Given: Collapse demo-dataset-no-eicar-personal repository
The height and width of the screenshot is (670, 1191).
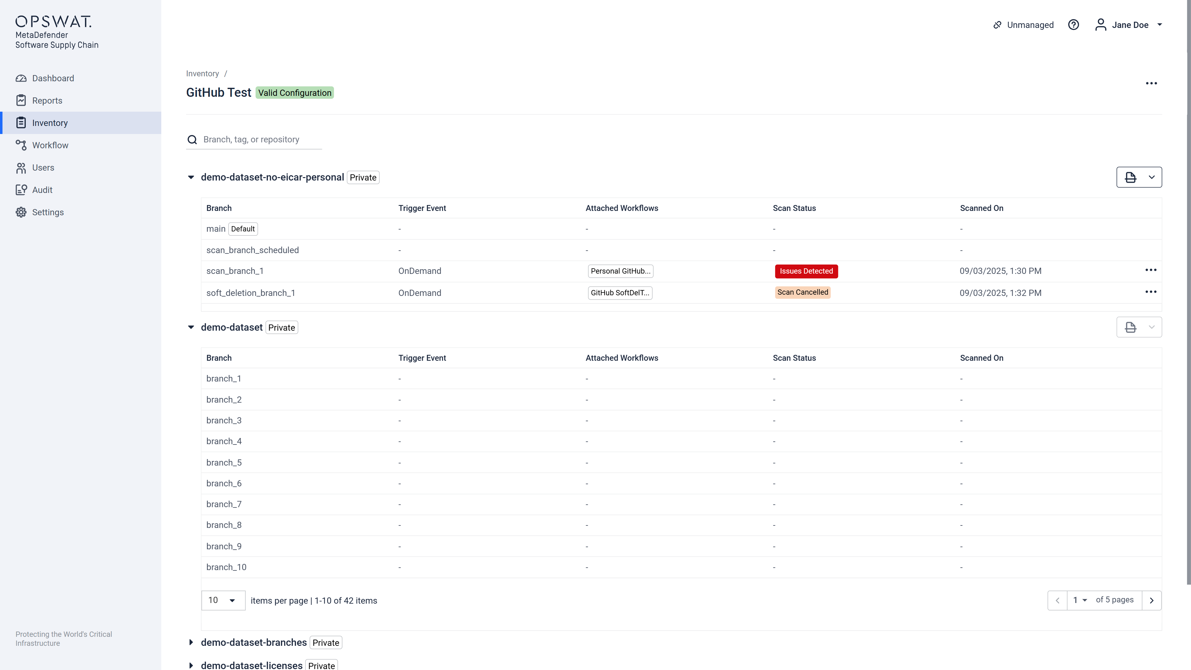Looking at the screenshot, I should [x=191, y=177].
